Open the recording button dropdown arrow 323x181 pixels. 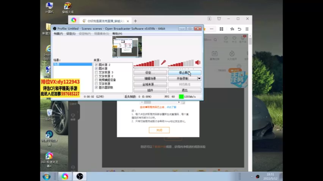click(199, 78)
